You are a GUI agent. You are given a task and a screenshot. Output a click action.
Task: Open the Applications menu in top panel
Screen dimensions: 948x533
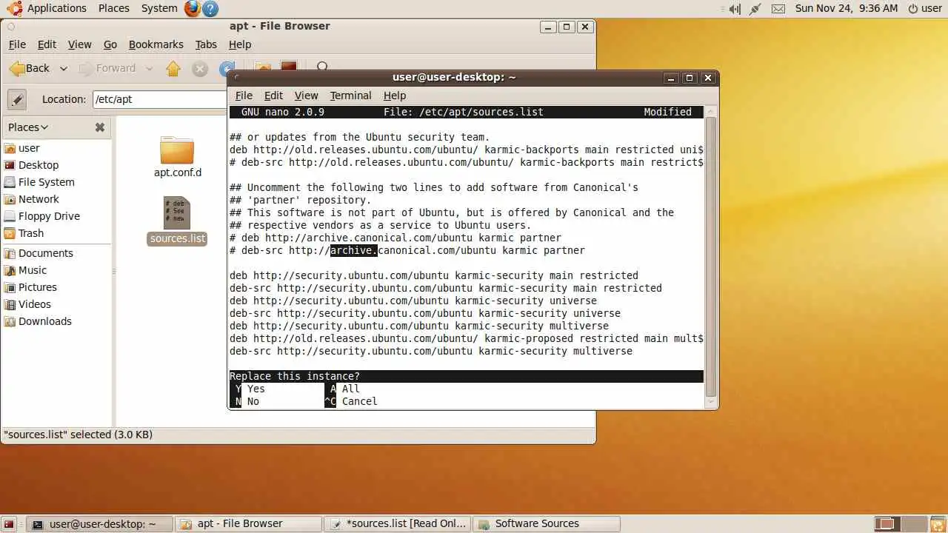coord(46,8)
